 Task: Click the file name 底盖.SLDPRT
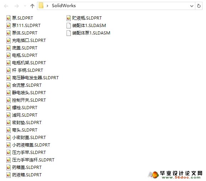[25, 48]
